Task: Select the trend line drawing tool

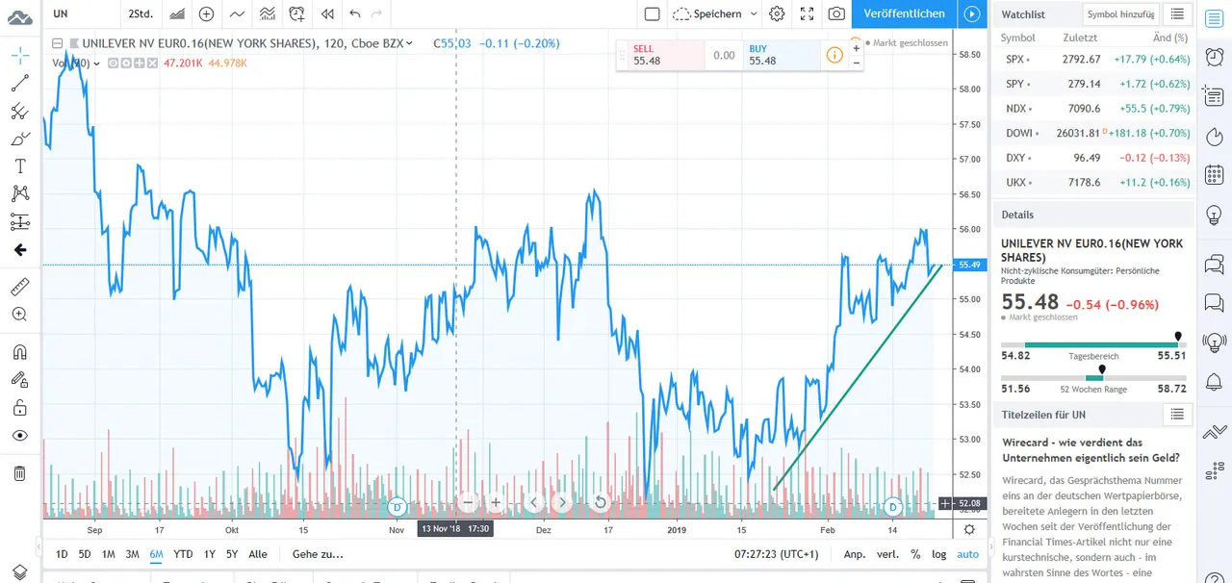Action: [x=19, y=83]
